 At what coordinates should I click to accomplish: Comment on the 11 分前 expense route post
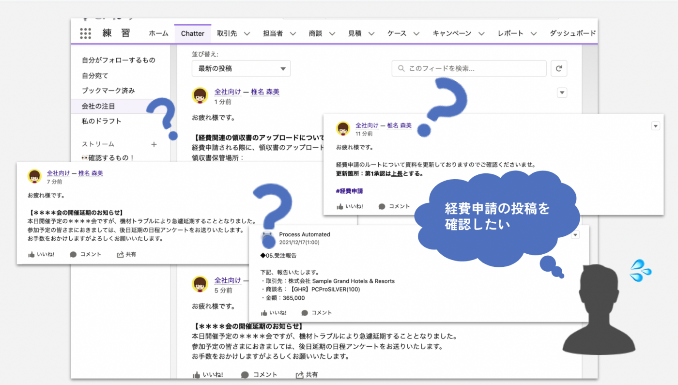coord(394,206)
